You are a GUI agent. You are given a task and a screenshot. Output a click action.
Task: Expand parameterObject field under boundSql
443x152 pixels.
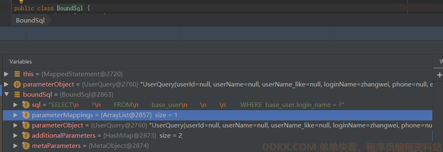click(16, 125)
